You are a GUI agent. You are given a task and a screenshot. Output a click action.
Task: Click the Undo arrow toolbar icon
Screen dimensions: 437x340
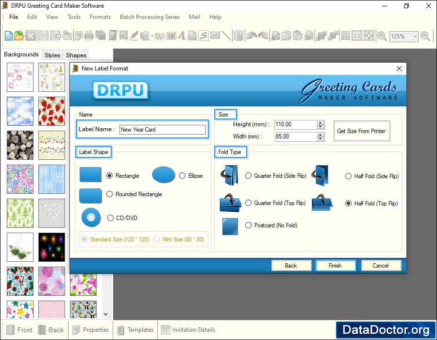(252, 36)
